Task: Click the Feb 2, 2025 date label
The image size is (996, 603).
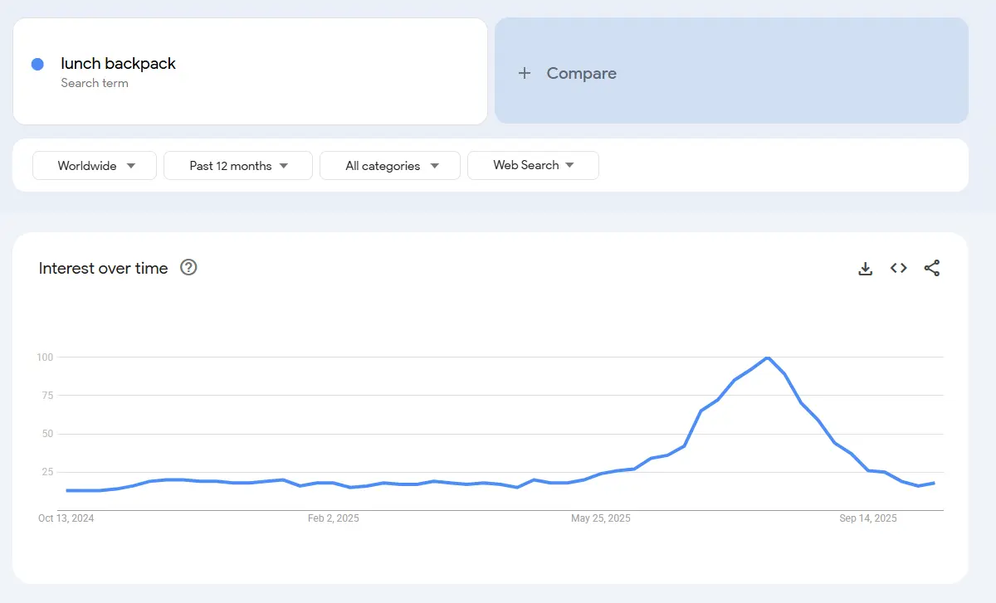Action: click(334, 518)
